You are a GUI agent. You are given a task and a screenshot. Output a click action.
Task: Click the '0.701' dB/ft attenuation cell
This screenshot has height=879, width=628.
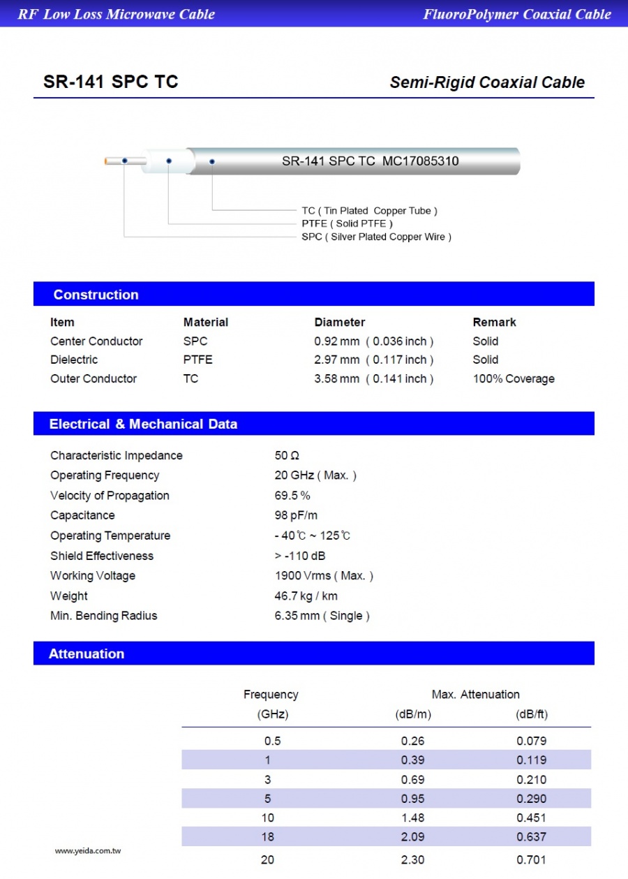[x=532, y=859]
